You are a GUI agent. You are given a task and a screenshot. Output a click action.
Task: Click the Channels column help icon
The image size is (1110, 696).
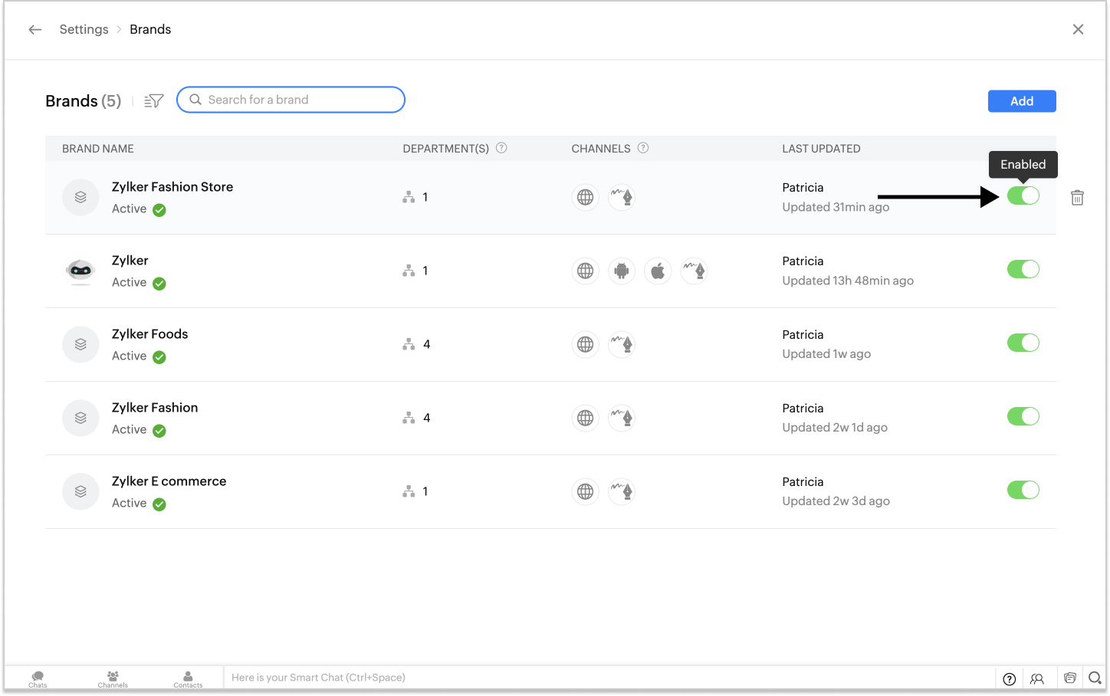click(x=643, y=148)
